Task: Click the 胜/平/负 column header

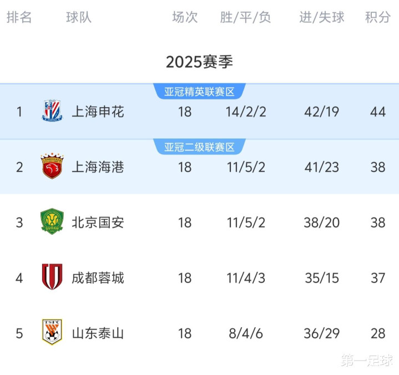Action: tap(245, 17)
